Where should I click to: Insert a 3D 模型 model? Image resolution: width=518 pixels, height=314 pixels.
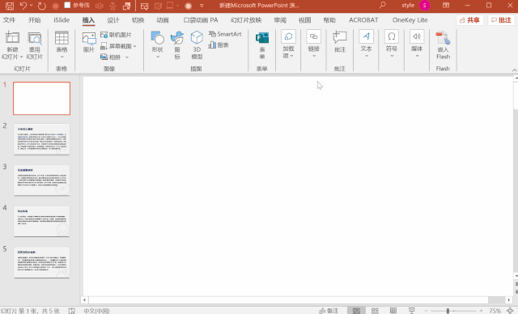click(197, 45)
